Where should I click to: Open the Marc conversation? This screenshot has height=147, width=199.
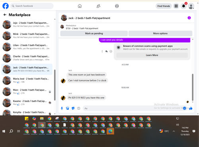(27, 91)
